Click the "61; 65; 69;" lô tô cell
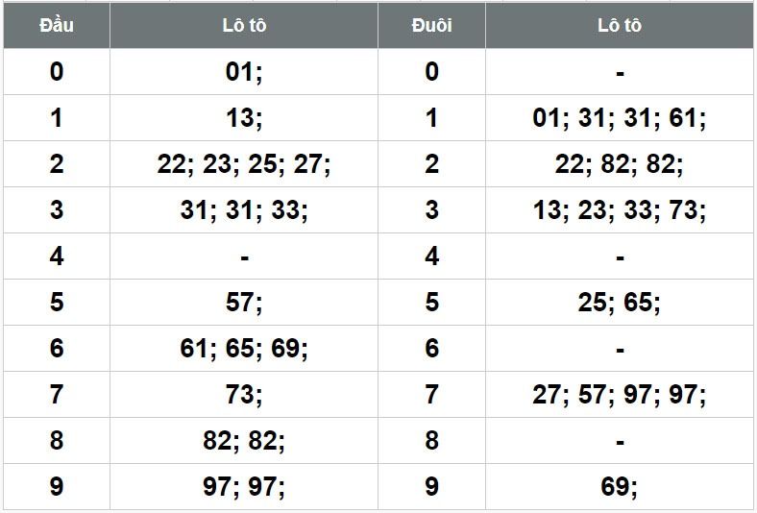 (x=244, y=349)
